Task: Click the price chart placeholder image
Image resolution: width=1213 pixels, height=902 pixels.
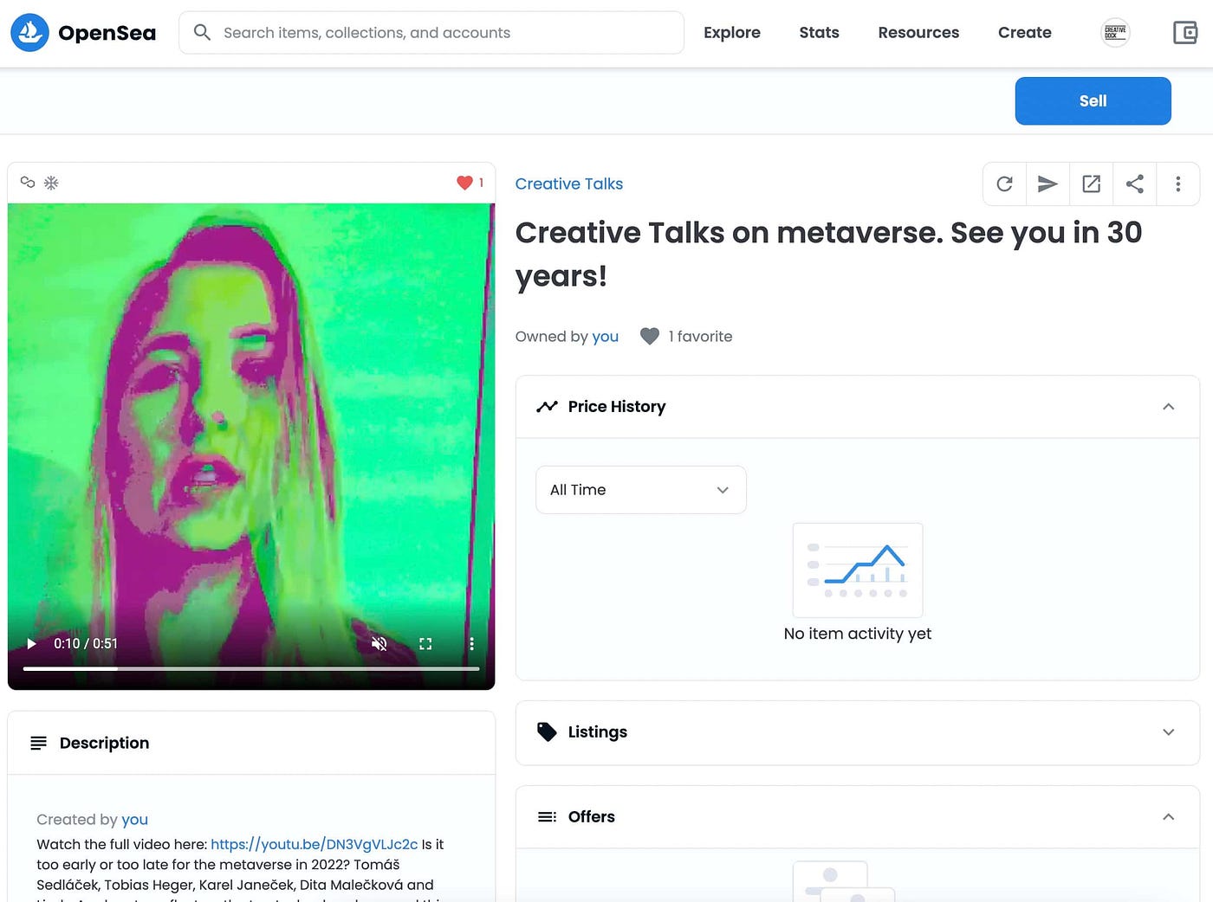Action: pyautogui.click(x=858, y=570)
